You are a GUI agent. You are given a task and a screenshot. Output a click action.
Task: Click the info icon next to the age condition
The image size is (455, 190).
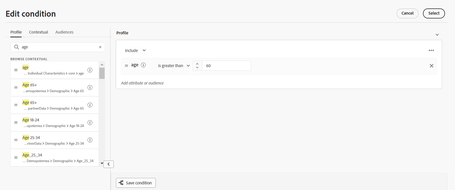coord(144,65)
